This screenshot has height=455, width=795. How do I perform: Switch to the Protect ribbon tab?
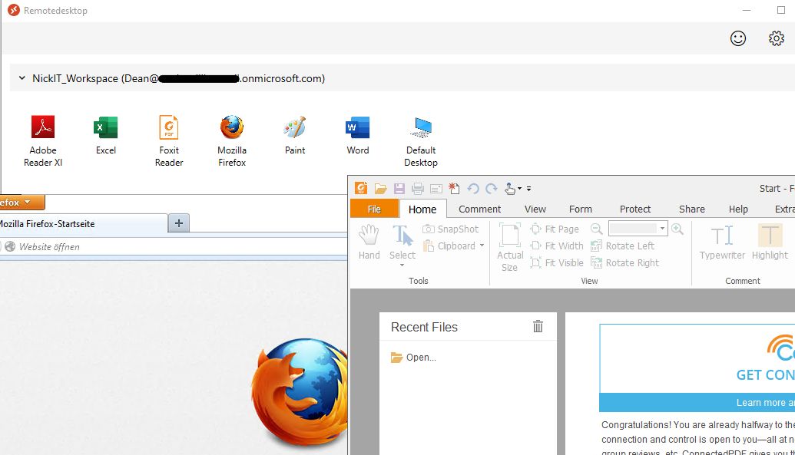click(634, 209)
